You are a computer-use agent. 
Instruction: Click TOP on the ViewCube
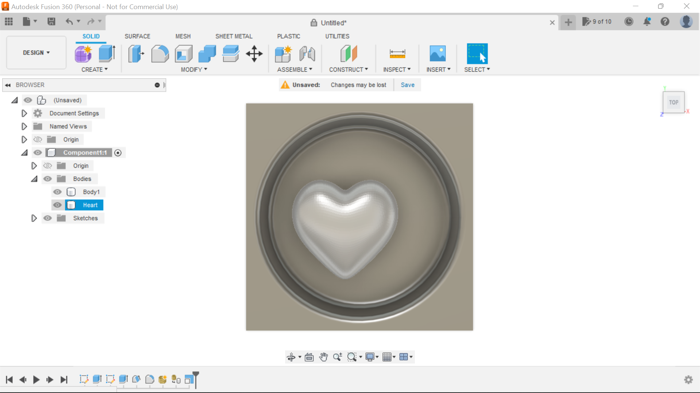pyautogui.click(x=674, y=102)
